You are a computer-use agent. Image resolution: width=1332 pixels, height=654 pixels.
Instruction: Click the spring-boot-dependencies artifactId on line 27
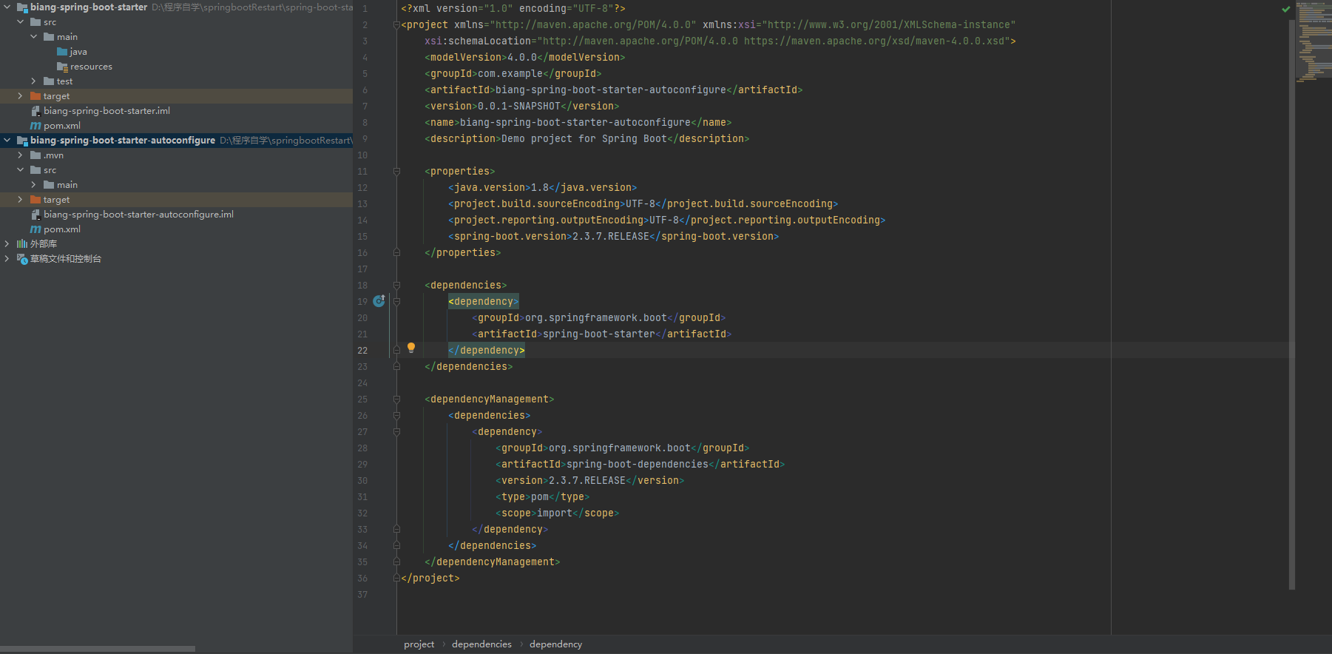[x=638, y=464]
